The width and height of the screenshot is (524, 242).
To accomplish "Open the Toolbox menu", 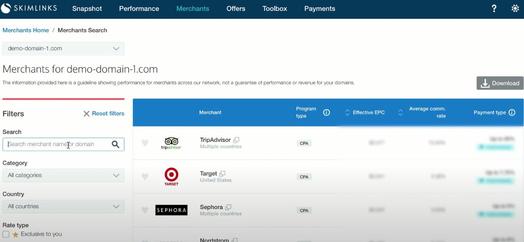I will 275,8.
